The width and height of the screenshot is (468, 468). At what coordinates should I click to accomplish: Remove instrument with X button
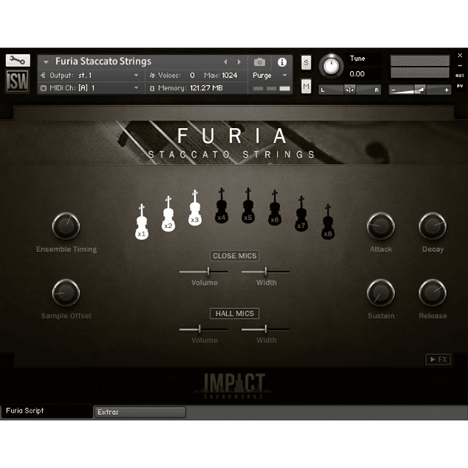click(x=460, y=55)
